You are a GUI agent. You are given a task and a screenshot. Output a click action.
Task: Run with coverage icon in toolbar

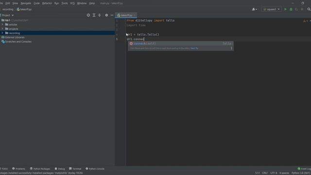click(296, 9)
